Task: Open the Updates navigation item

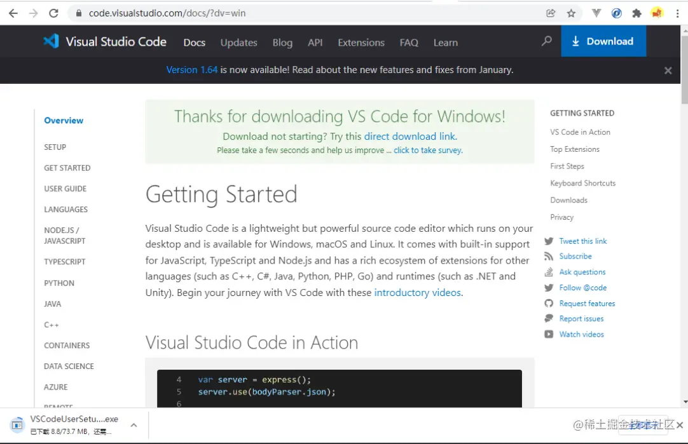Action: 238,43
